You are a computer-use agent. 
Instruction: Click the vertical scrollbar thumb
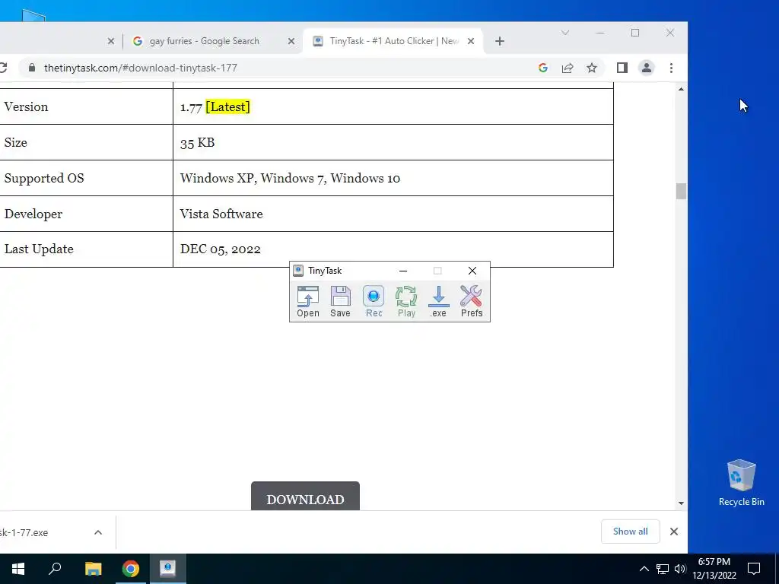[x=681, y=191]
